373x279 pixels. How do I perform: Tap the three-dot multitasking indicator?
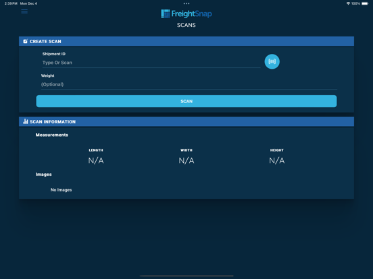point(186,3)
